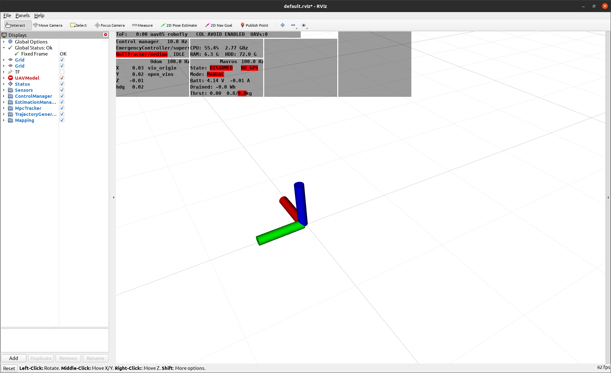611x373 pixels.
Task: Choose the Focus Camera tool
Action: click(x=110, y=25)
